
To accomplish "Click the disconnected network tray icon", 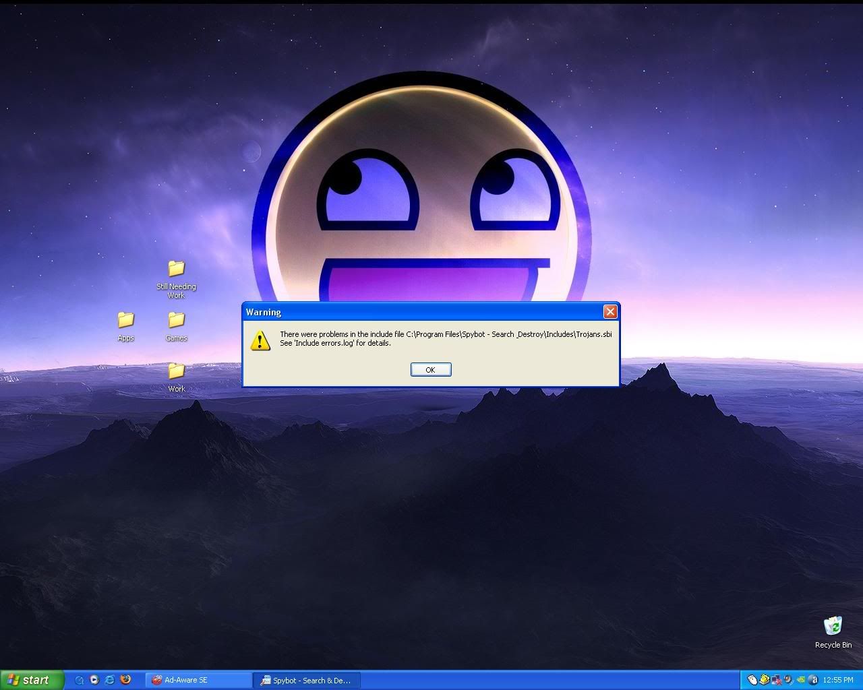I will [777, 680].
